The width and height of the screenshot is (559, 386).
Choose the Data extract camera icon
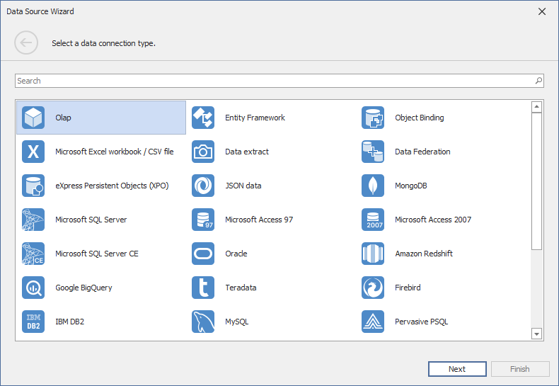203,152
